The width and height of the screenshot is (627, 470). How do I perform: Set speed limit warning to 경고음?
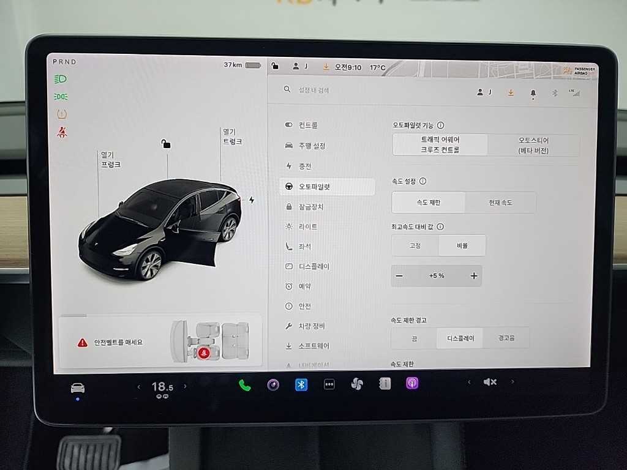506,338
